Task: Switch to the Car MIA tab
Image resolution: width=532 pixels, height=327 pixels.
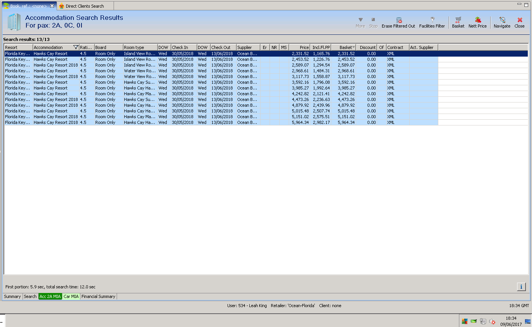Action: [71, 296]
